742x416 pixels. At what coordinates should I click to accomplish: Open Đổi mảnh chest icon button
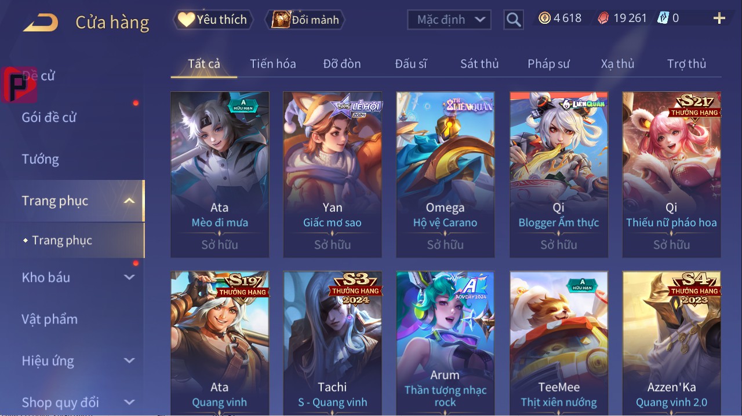coord(304,20)
